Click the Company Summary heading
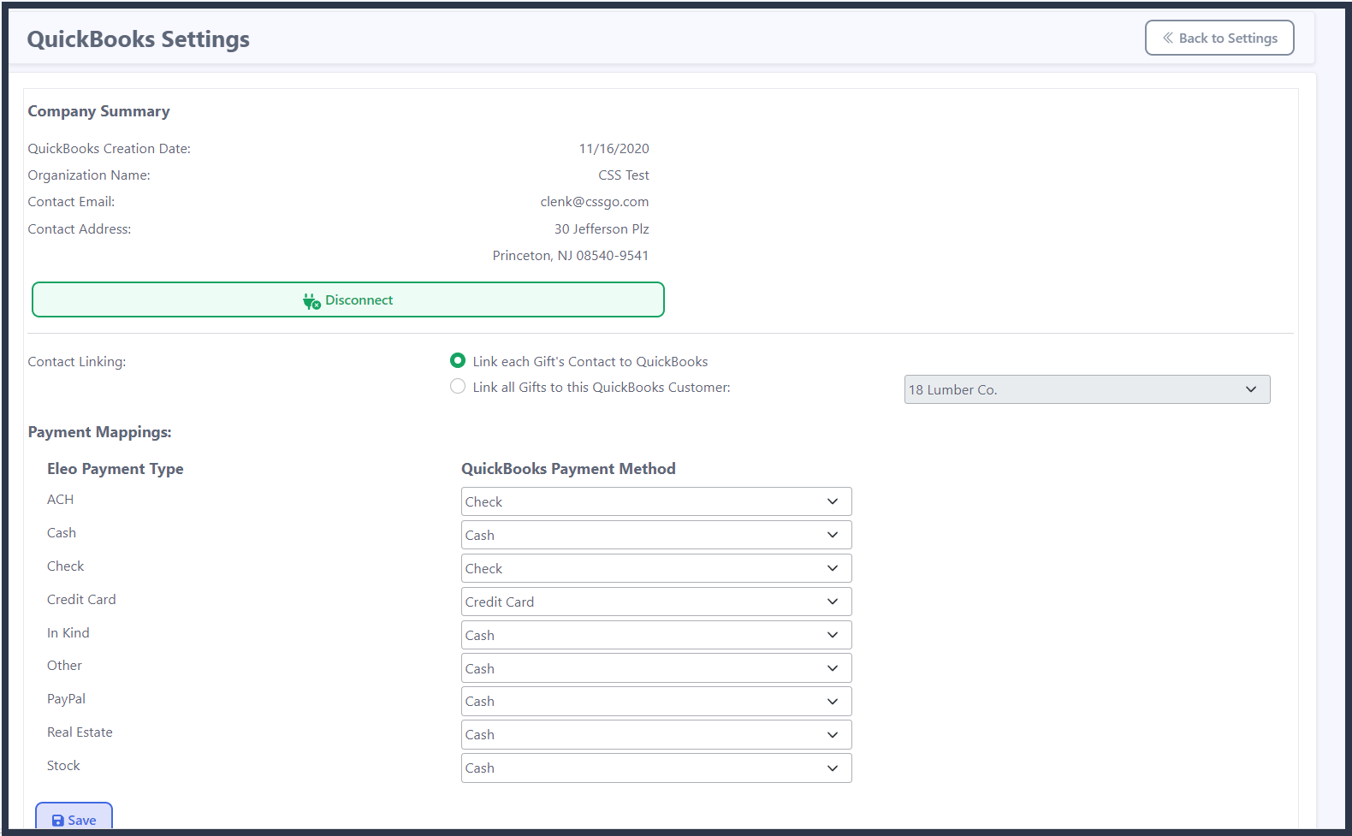 [99, 111]
